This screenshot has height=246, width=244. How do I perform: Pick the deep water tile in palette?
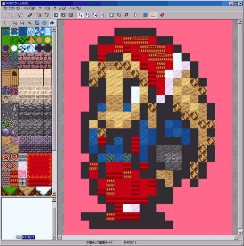tap(23, 32)
